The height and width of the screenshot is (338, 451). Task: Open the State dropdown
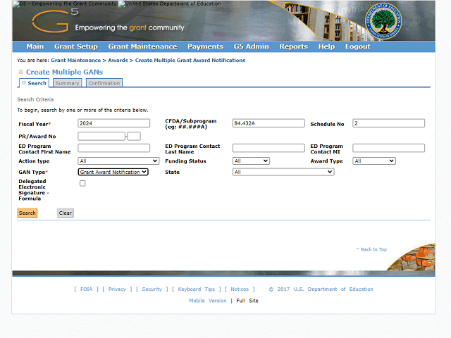[283, 172]
